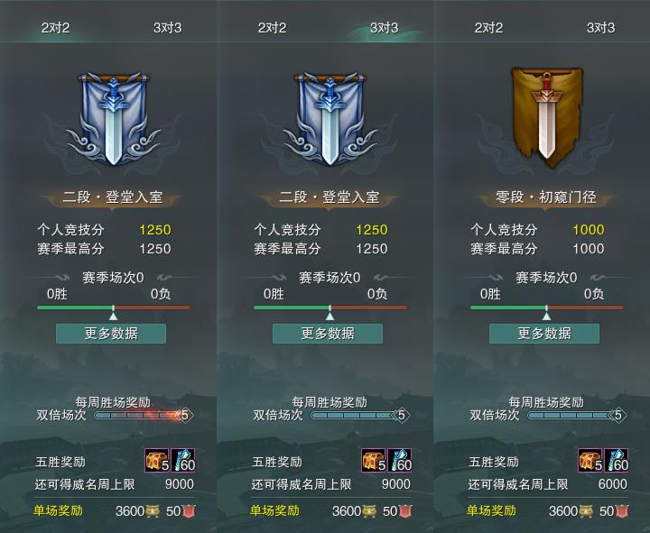Select highlighted 3对3 tab in middle panel
Screen dimensions: 650x533
[385, 28]
